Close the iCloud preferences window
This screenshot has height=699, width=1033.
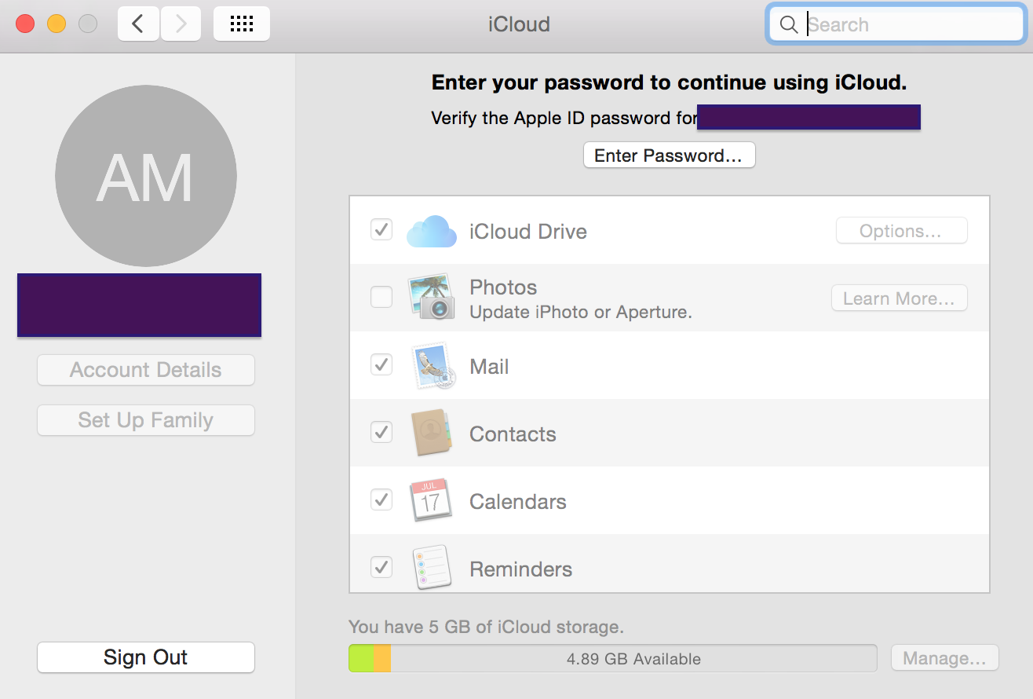pos(25,24)
